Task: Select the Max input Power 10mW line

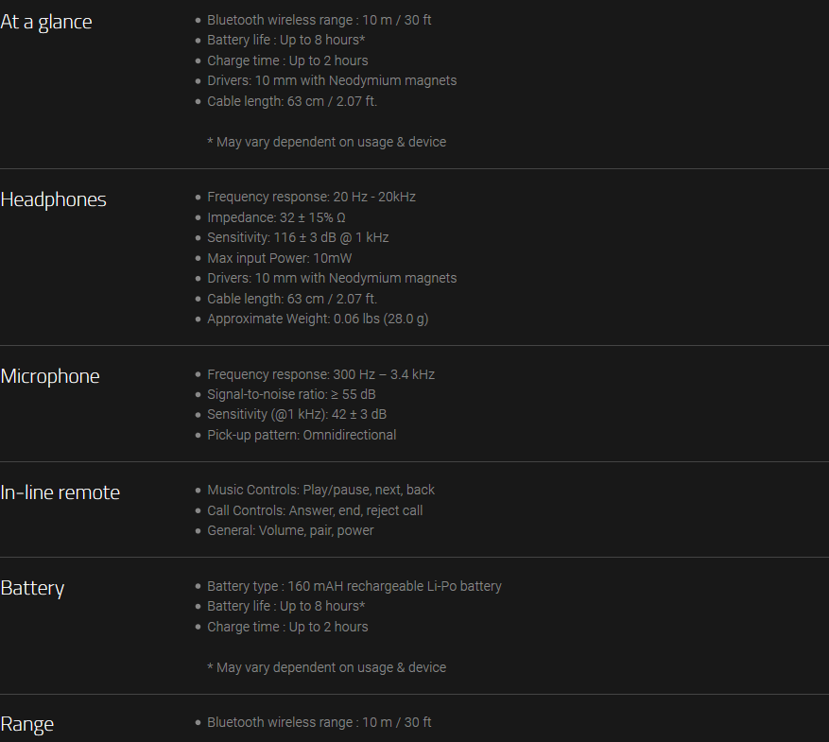Action: [x=279, y=258]
